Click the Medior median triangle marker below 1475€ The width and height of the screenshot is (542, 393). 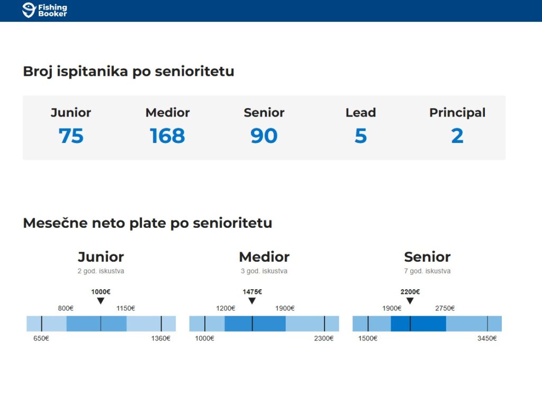point(252,301)
